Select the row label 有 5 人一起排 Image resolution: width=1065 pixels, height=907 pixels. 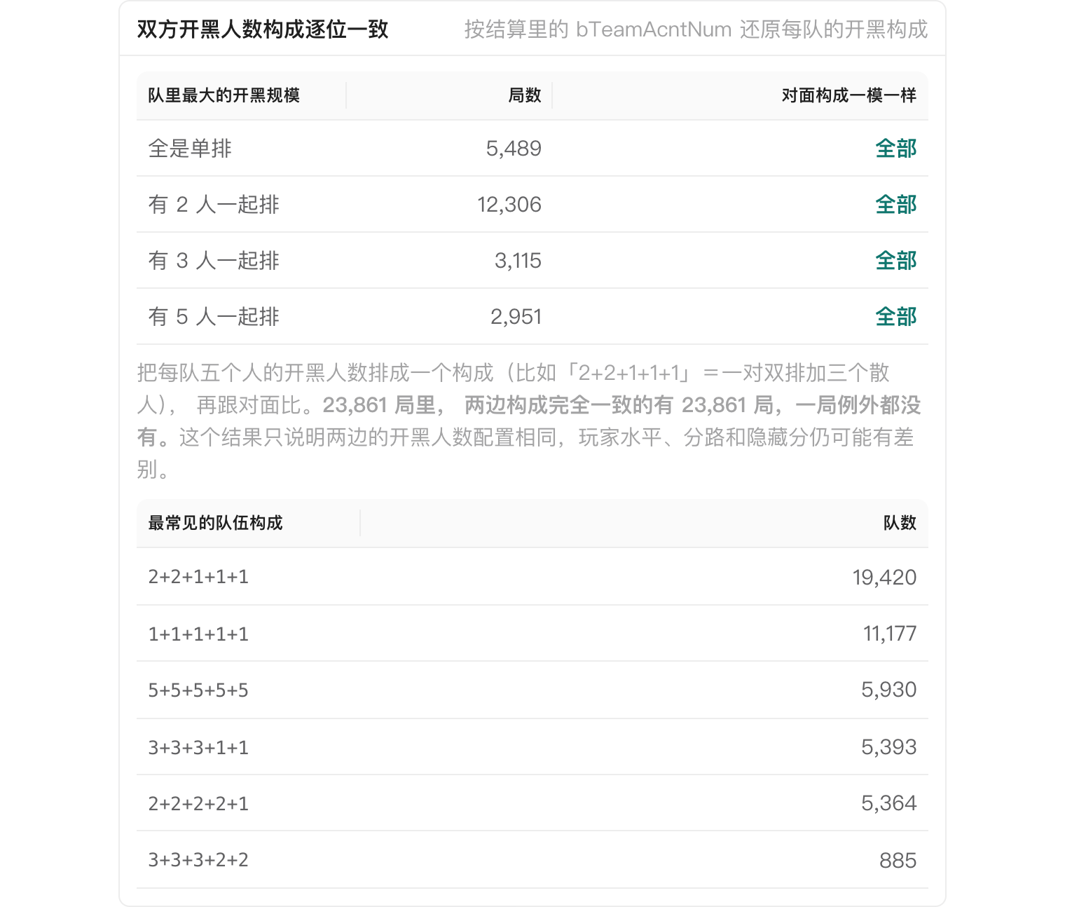click(x=214, y=317)
